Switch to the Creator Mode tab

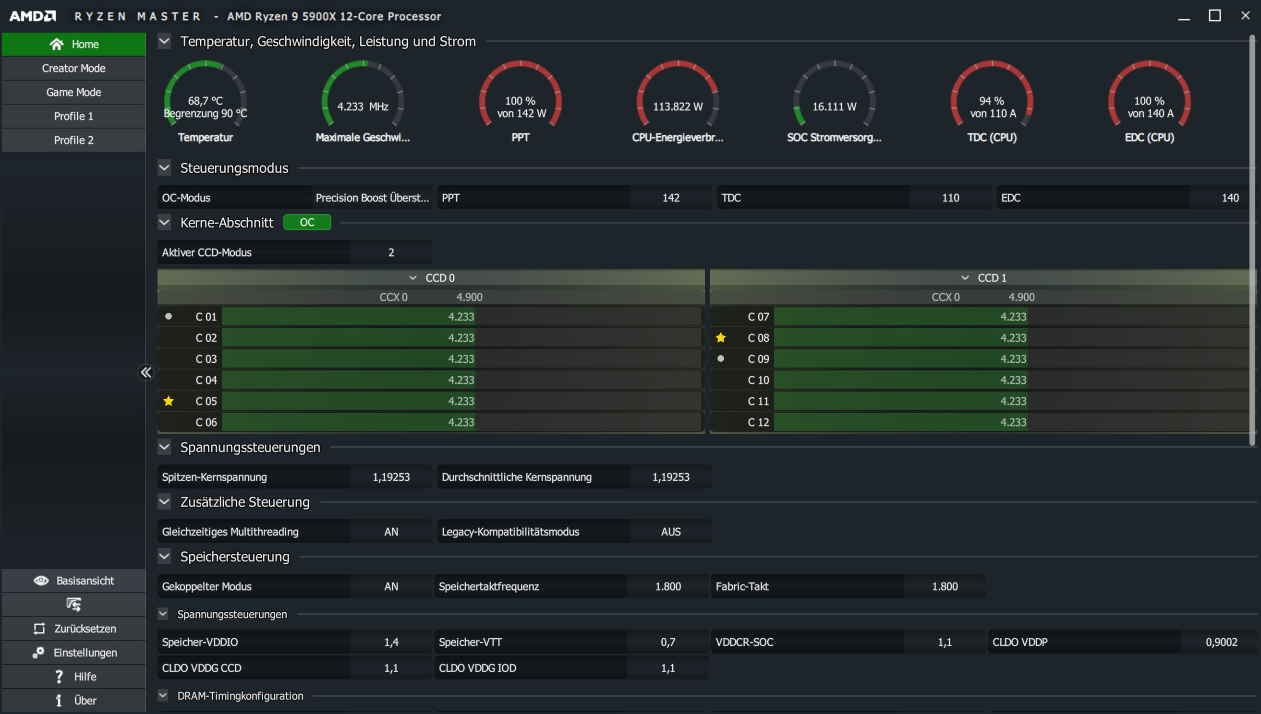click(x=73, y=68)
